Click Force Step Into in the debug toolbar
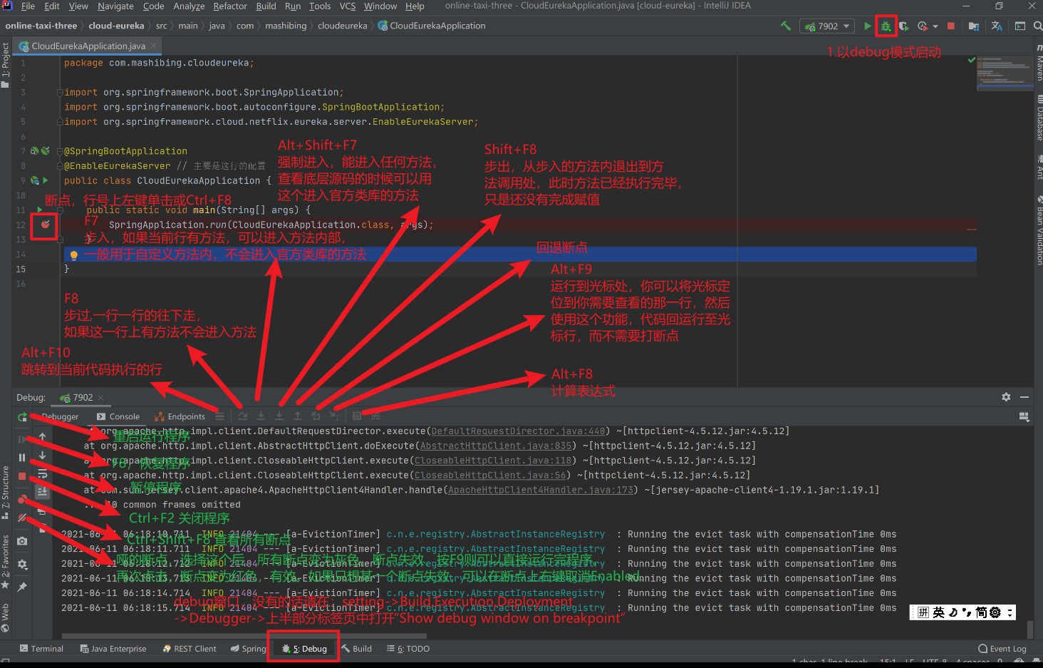Screen dimensions: 1043x668 pos(279,416)
